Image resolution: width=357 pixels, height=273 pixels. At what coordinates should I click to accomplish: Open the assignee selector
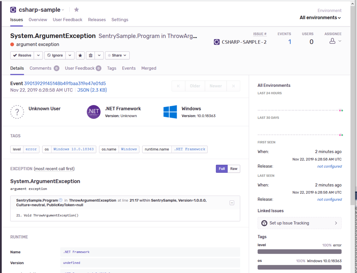coord(335,41)
